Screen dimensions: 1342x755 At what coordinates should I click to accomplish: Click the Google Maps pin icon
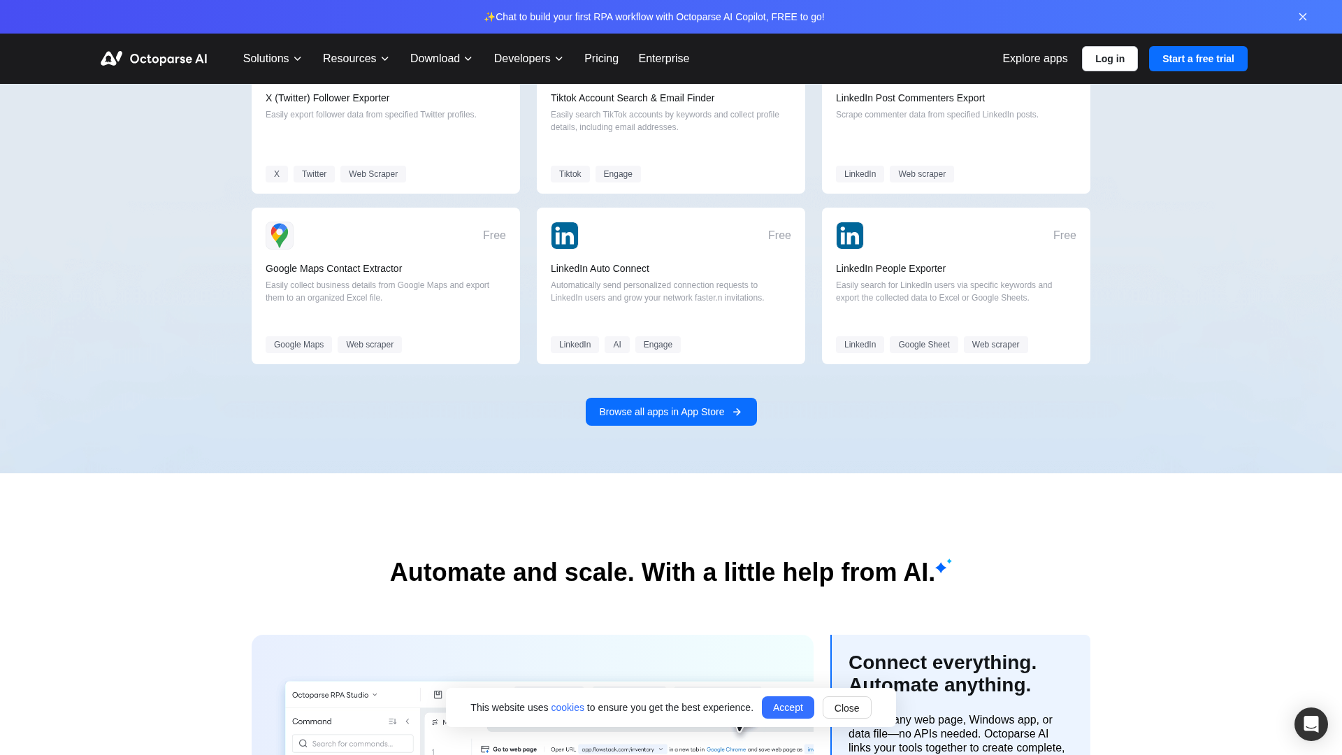point(280,236)
